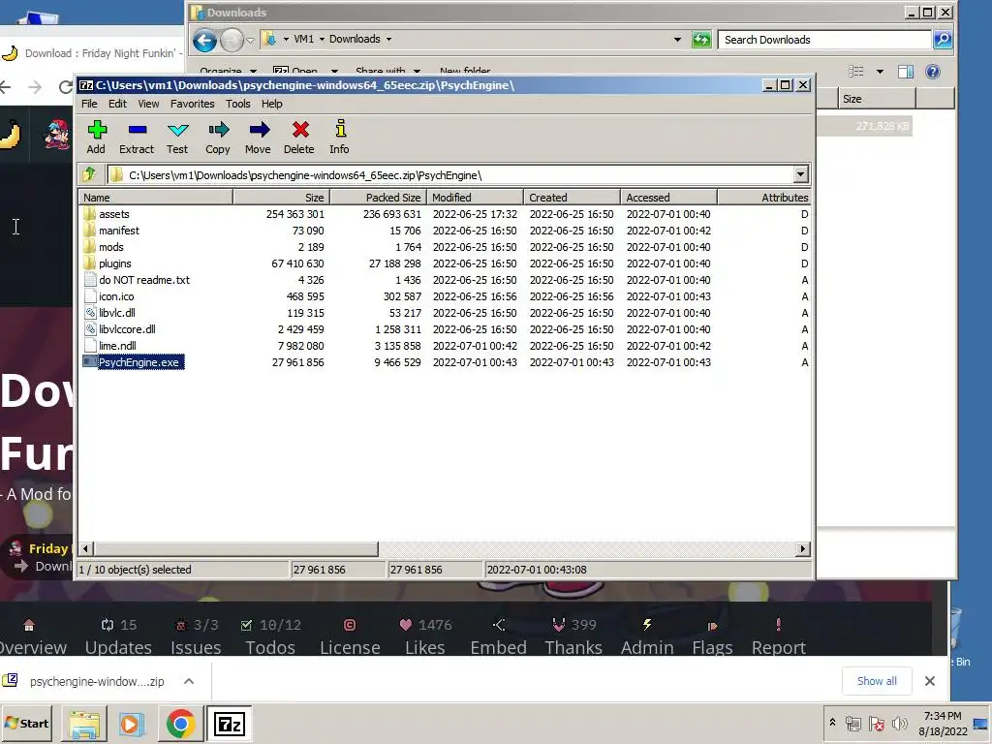This screenshot has height=744, width=992.
Task: Go back in the Downloads Explorer window
Action: click(x=204, y=41)
